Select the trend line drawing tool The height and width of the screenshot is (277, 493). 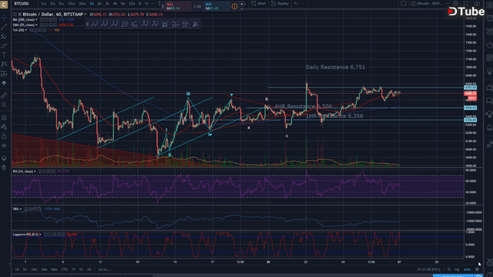point(4,27)
